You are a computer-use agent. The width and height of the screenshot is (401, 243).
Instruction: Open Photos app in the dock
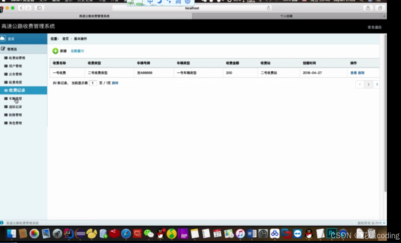34,234
